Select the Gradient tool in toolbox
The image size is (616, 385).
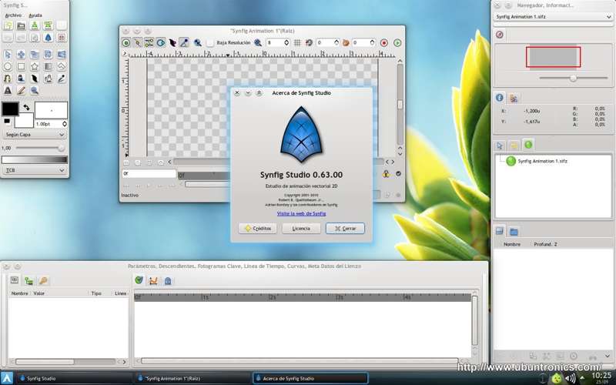pyautogui.click(x=48, y=66)
